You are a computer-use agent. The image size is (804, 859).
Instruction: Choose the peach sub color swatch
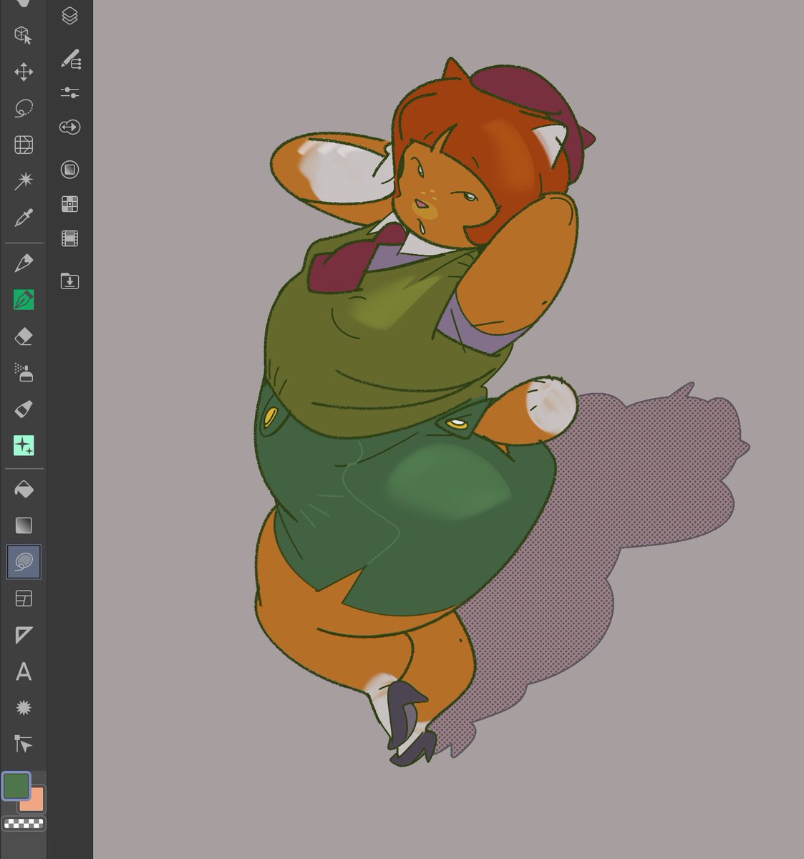pyautogui.click(x=36, y=803)
